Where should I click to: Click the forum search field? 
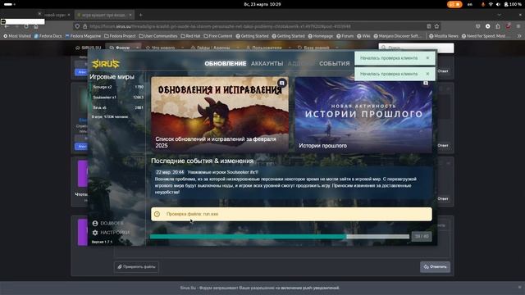[x=416, y=48]
